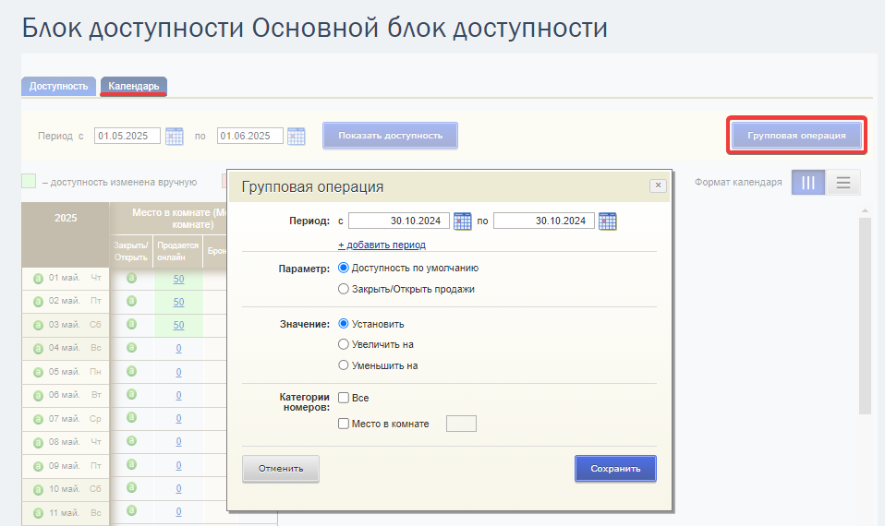This screenshot has height=526, width=885.
Task: Open calendar picker for dialog period end
Action: point(607,221)
